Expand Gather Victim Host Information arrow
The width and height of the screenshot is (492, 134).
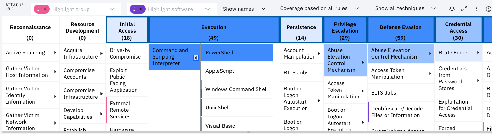point(55,72)
